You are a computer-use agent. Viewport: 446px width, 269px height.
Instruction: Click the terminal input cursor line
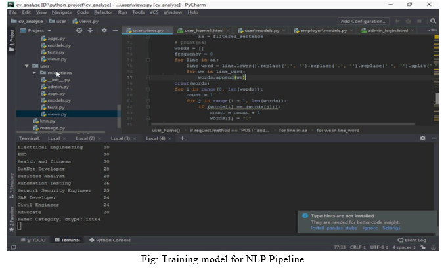19,226
